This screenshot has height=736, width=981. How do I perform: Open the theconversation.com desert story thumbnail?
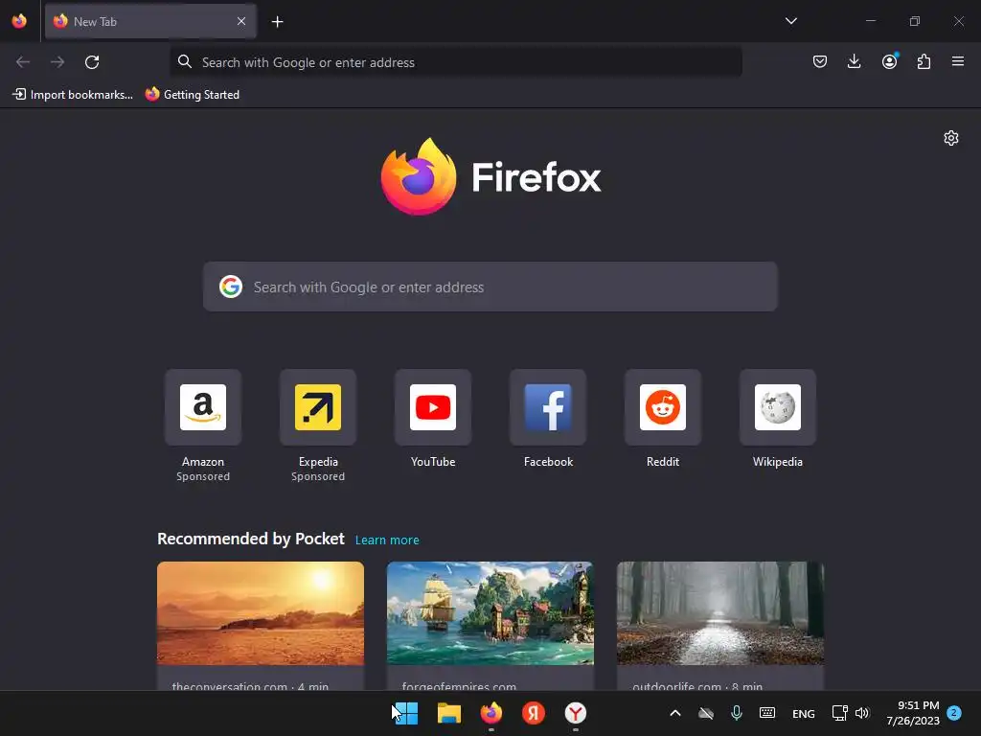(261, 613)
